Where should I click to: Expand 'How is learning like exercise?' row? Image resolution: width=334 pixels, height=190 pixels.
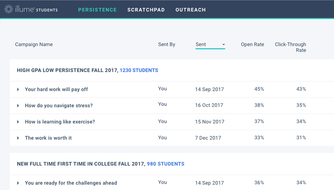pyautogui.click(x=18, y=122)
